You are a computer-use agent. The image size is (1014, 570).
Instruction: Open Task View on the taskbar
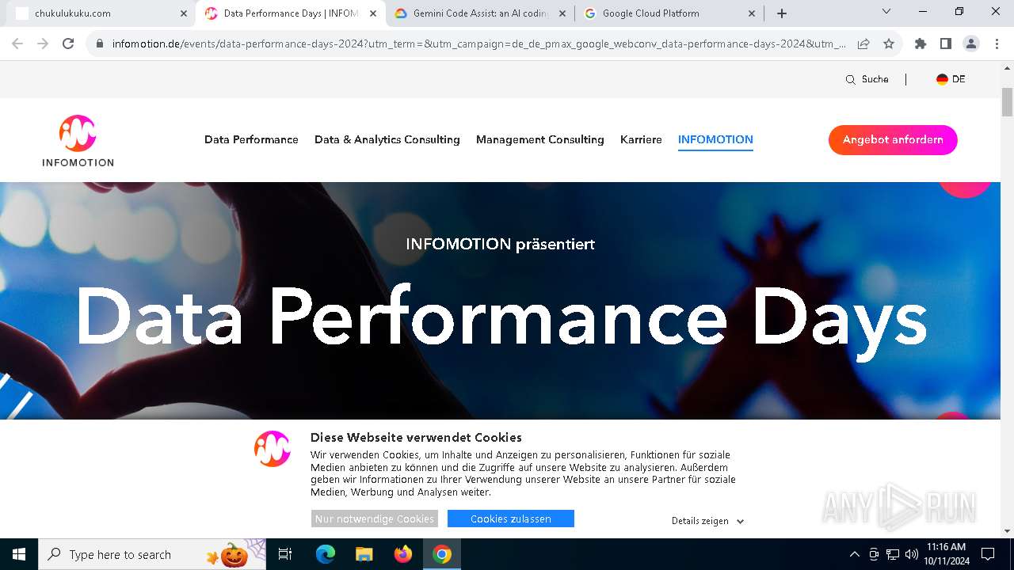[285, 554]
